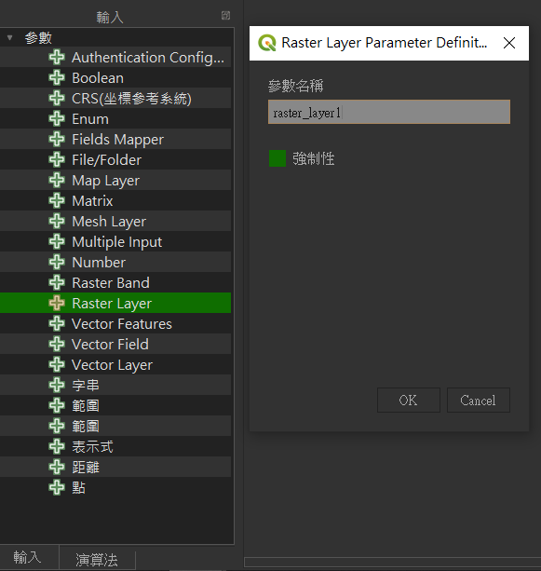The image size is (541, 571).
Task: Select the CRS(坐標參考系統) row
Action: coord(115,98)
